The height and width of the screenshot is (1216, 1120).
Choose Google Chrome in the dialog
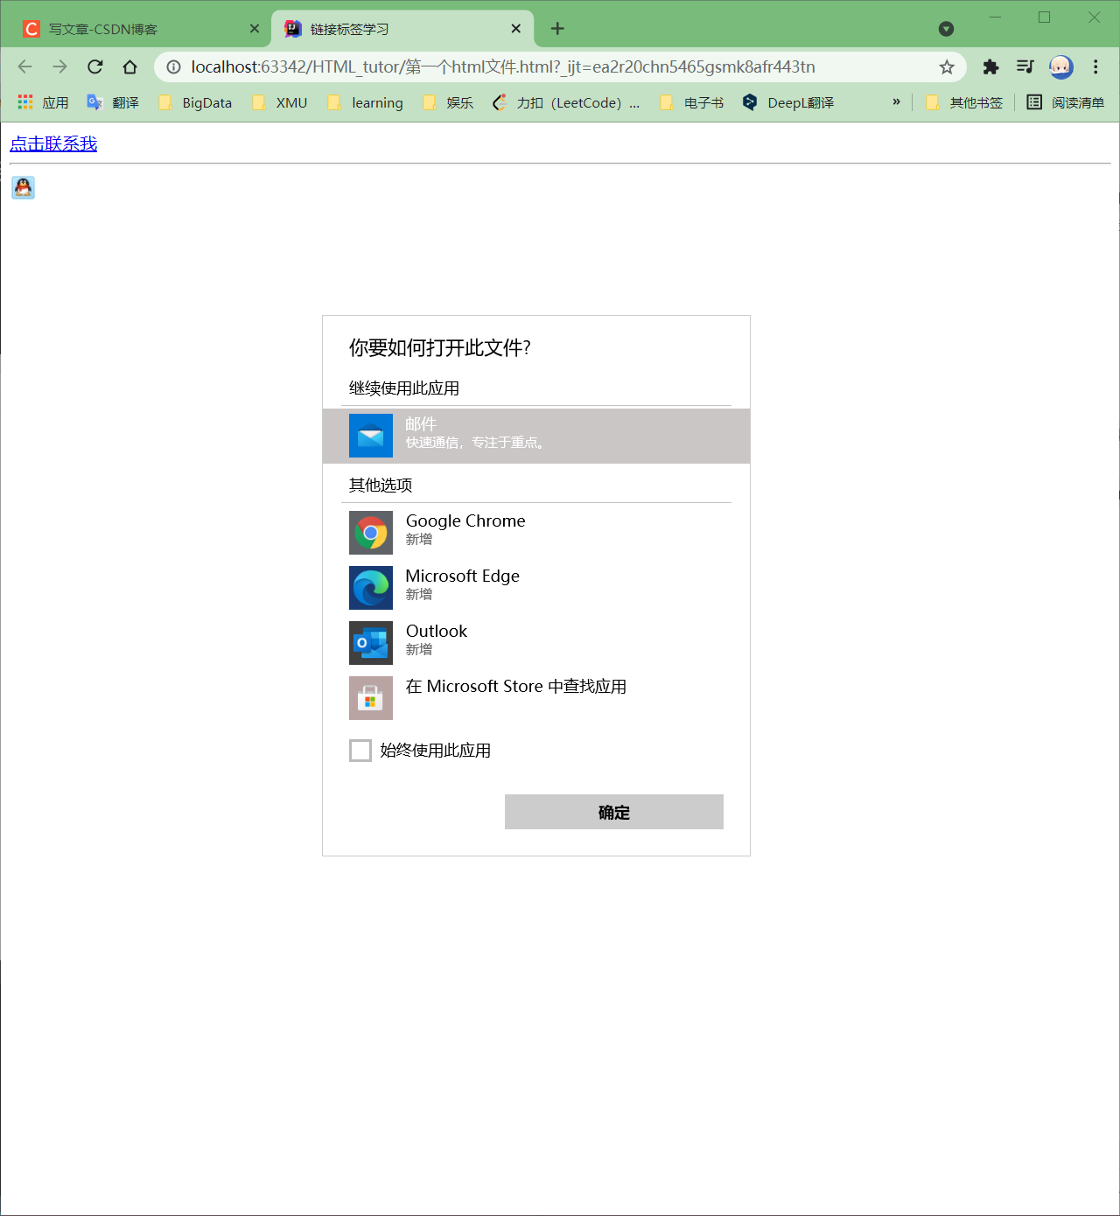(x=536, y=533)
